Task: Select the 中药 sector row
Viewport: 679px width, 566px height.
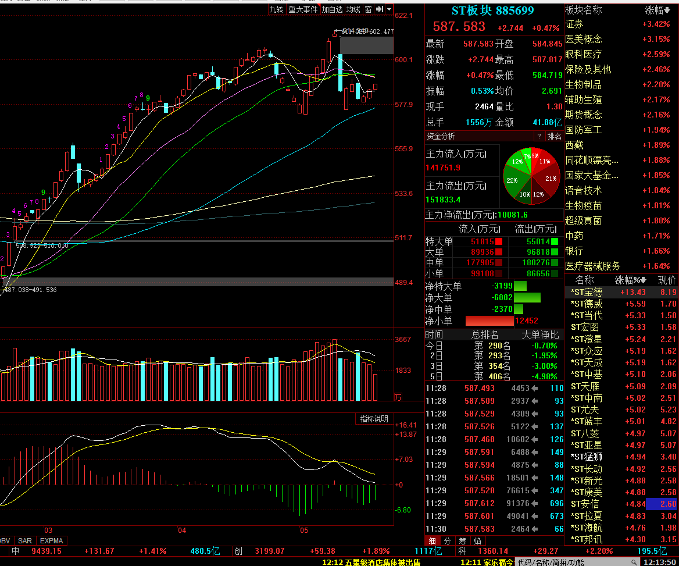Action: 621,236
